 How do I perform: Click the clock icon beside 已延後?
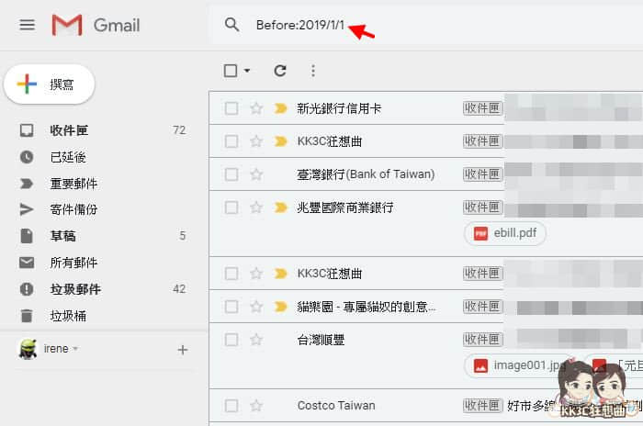(27, 157)
